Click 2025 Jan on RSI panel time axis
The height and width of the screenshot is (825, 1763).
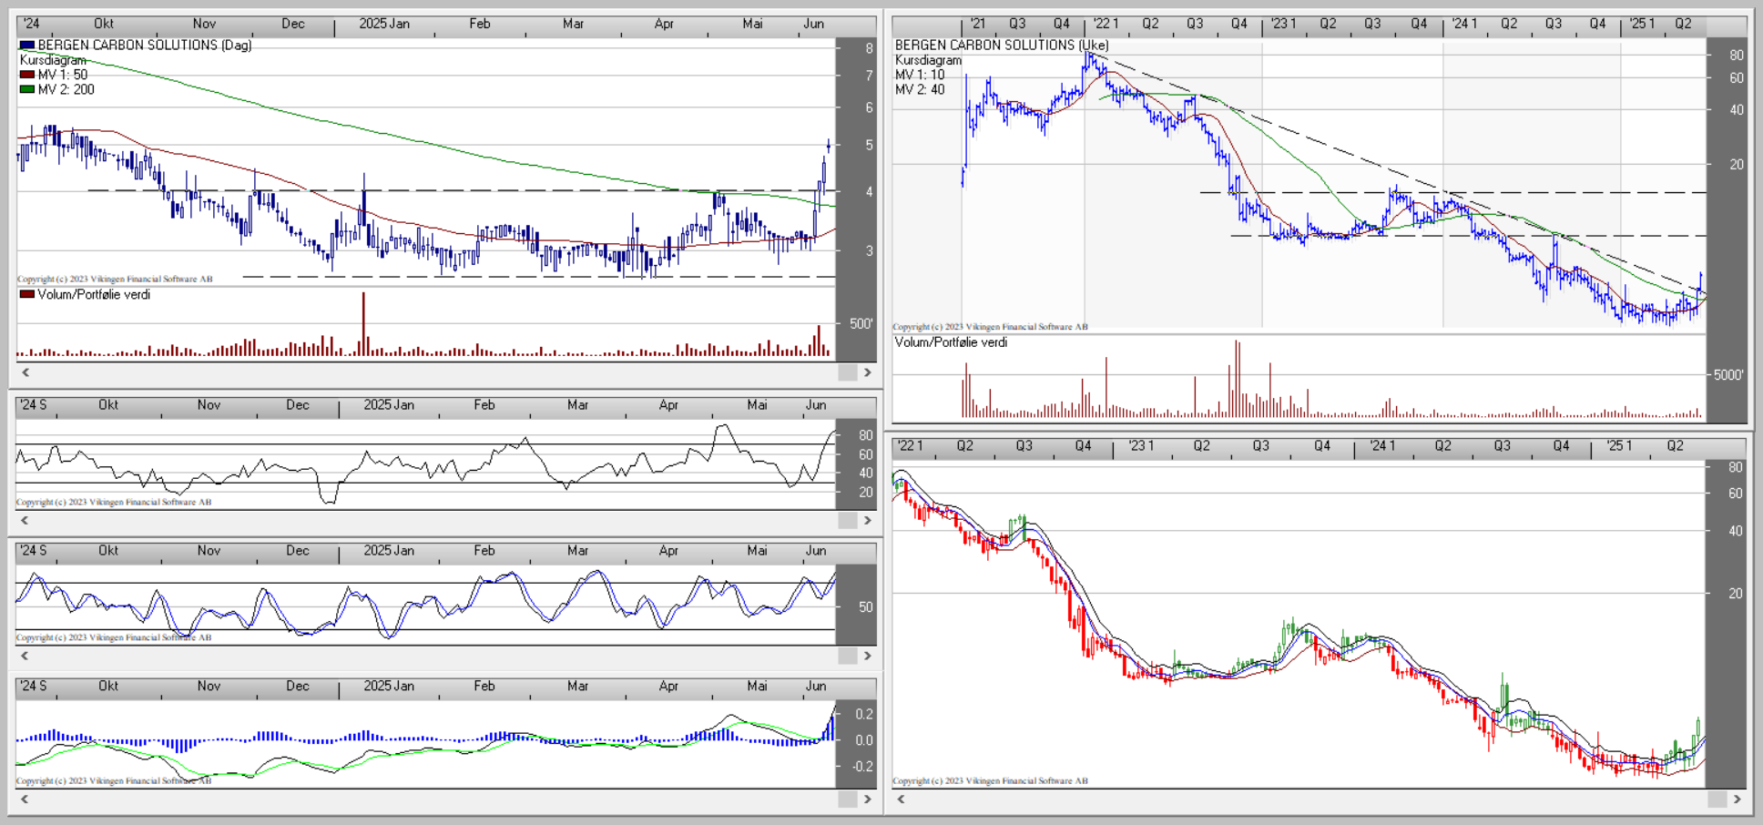pos(389,405)
